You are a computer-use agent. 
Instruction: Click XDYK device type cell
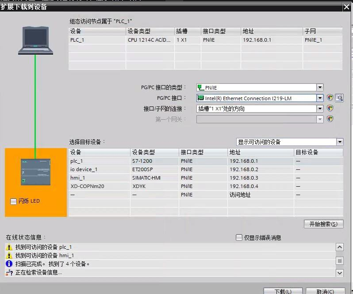154,186
